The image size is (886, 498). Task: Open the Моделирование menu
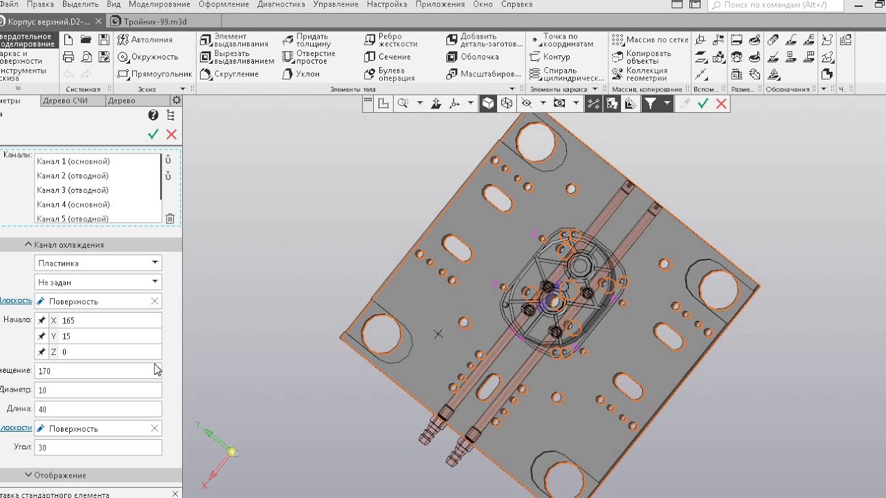pos(159,4)
